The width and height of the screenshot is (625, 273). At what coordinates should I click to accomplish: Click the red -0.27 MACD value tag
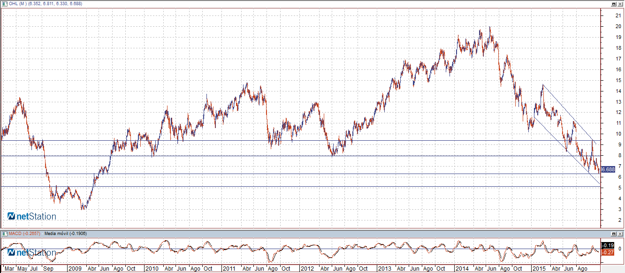click(x=608, y=252)
